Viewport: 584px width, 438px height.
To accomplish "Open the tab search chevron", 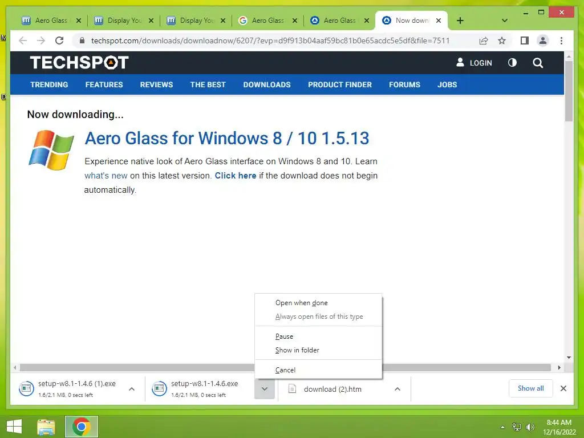I will [x=504, y=21].
